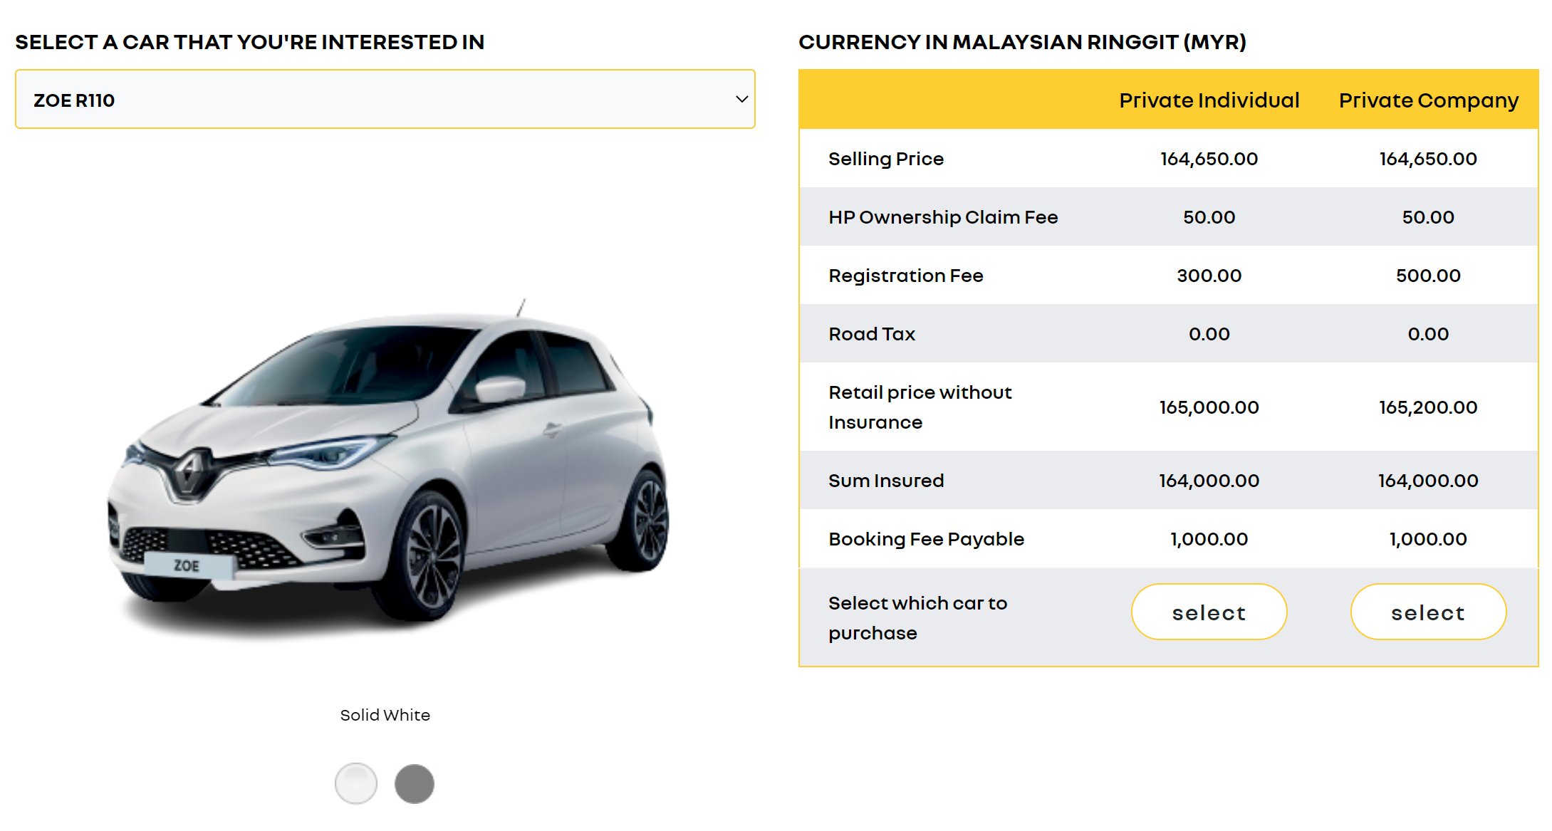The height and width of the screenshot is (831, 1552).
Task: Click the Retail price without Insurance label
Action: click(x=920, y=407)
